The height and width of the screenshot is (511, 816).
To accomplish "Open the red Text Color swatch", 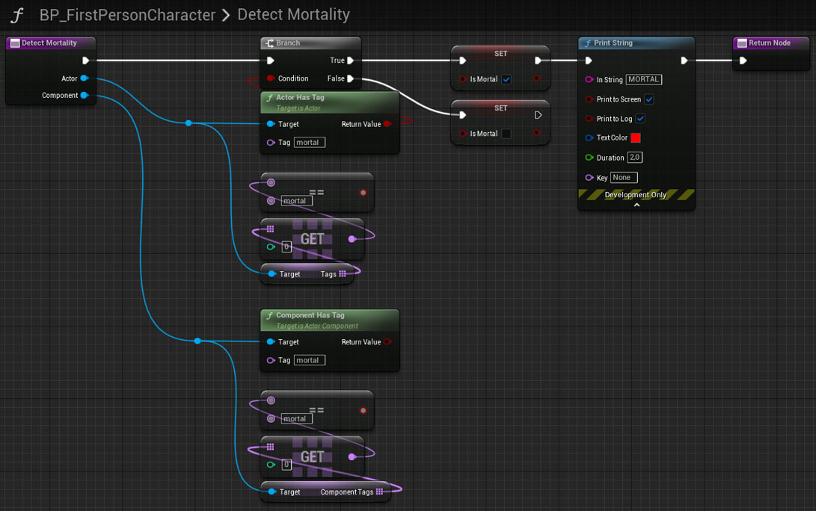I will tap(636, 137).
